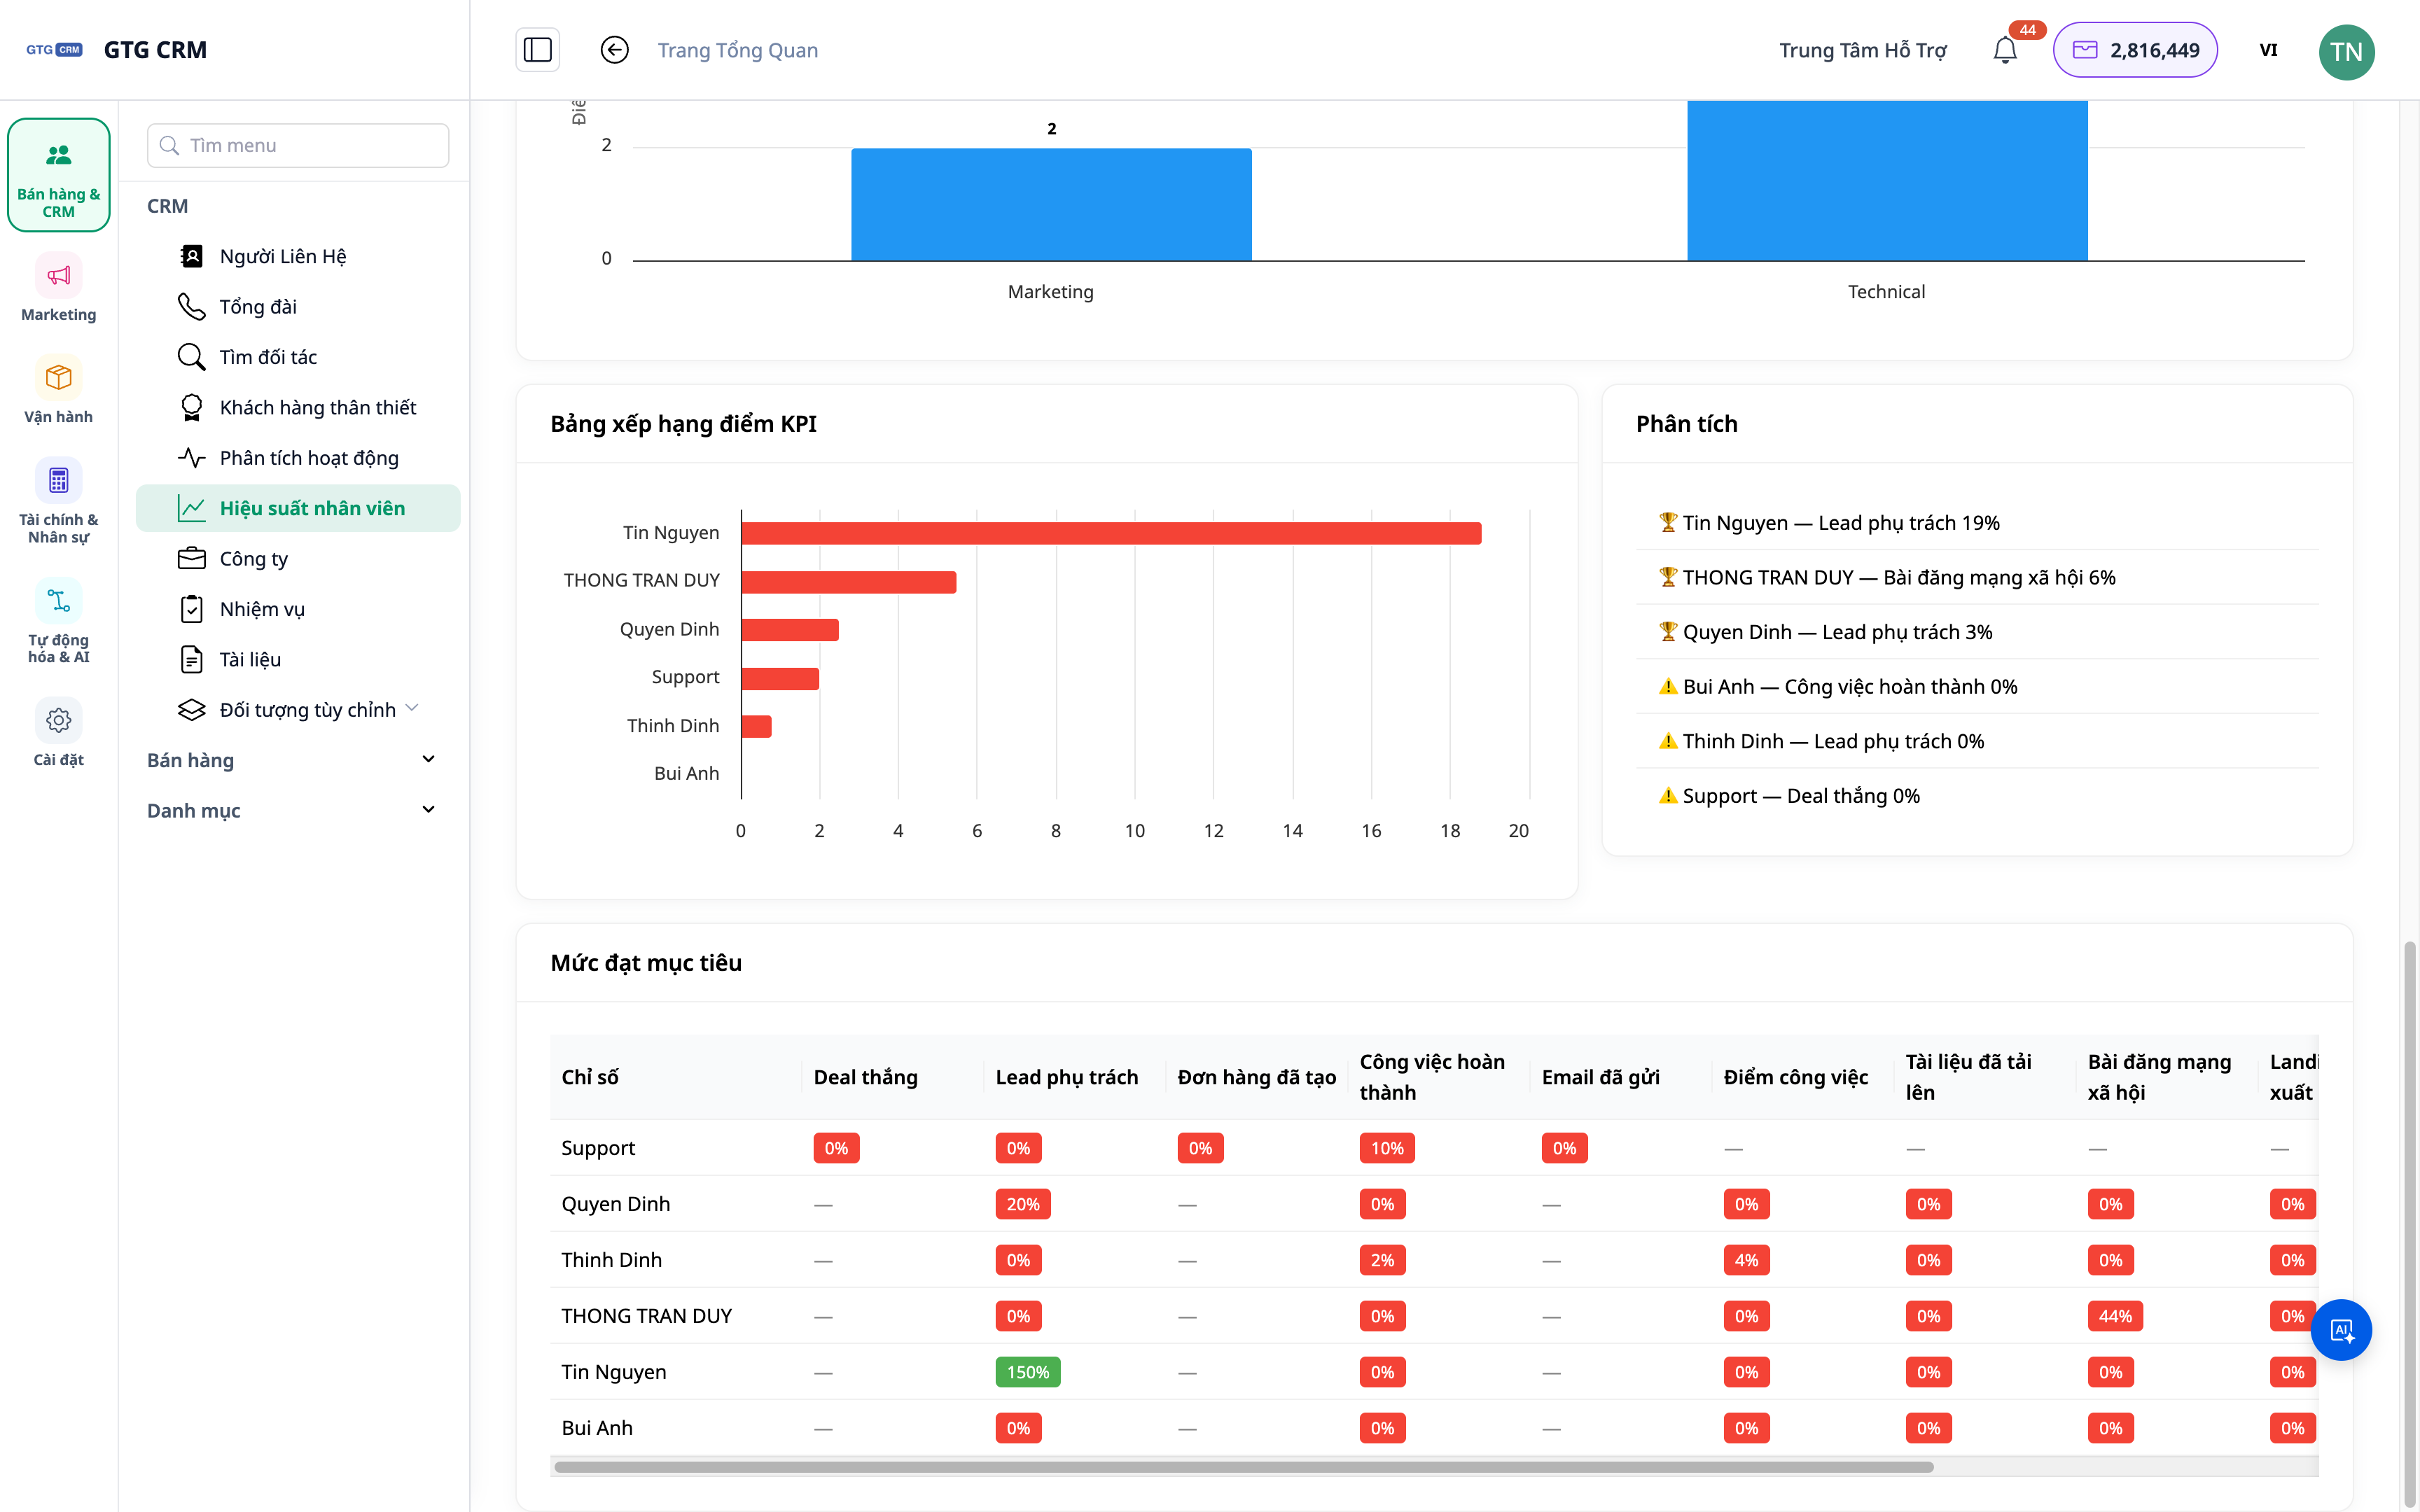2420x1512 pixels.
Task: Click Phân tích hoạt động pulse icon
Action: (191, 457)
